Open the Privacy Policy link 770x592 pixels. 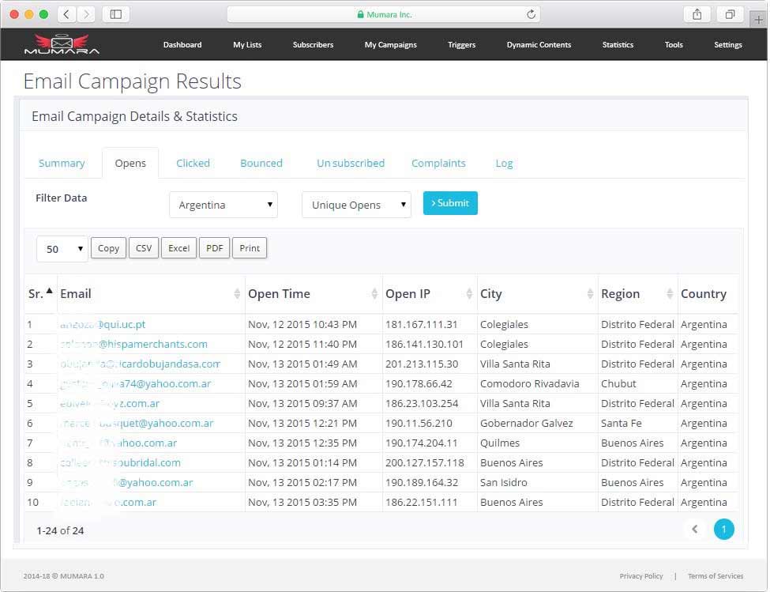[x=641, y=576]
